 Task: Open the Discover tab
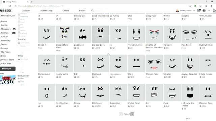pyautogui.click(x=26, y=10)
